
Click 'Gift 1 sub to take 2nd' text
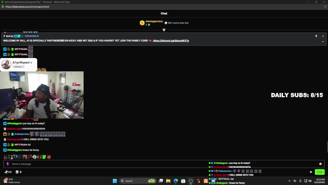(x=178, y=23)
